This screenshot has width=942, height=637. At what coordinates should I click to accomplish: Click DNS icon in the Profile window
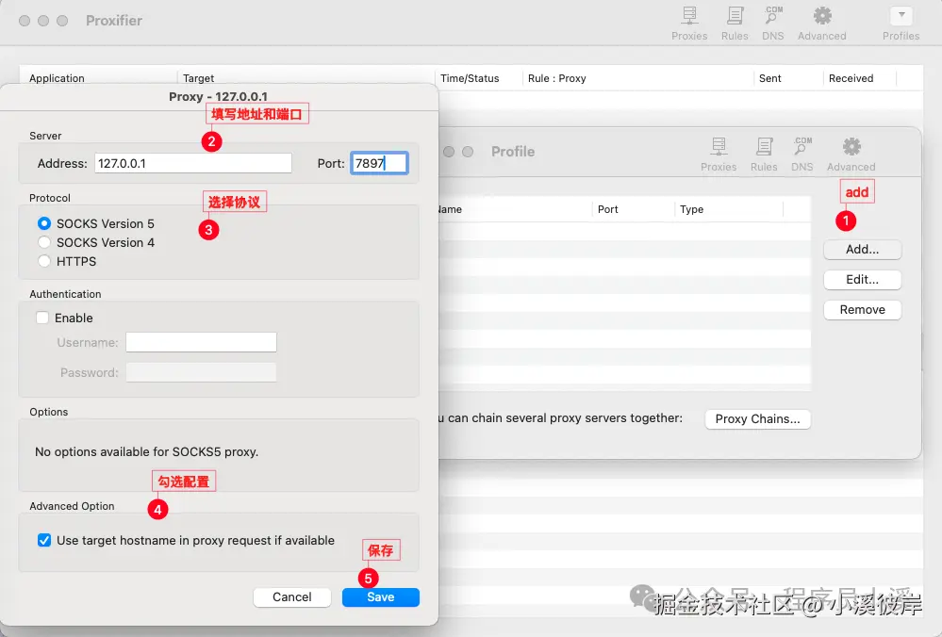[x=802, y=155]
